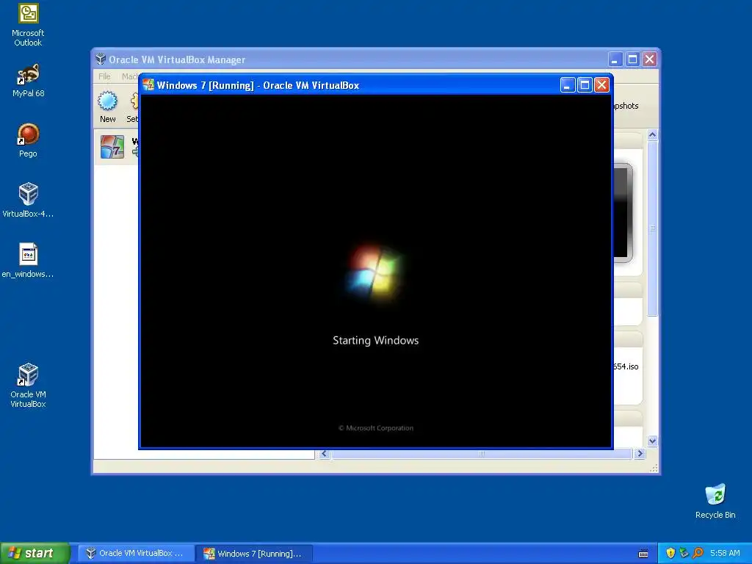Image resolution: width=752 pixels, height=564 pixels.
Task: Open the File menu in VirtualBox Manager
Action: (104, 76)
